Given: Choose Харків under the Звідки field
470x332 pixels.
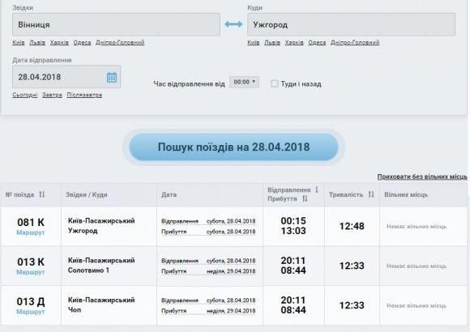Looking at the screenshot, I should point(59,43).
